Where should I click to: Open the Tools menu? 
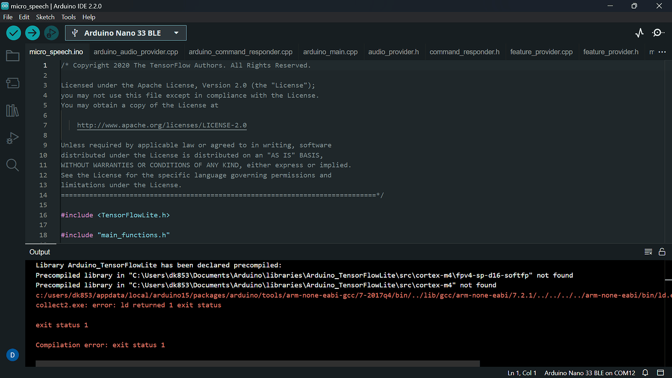pyautogui.click(x=69, y=17)
